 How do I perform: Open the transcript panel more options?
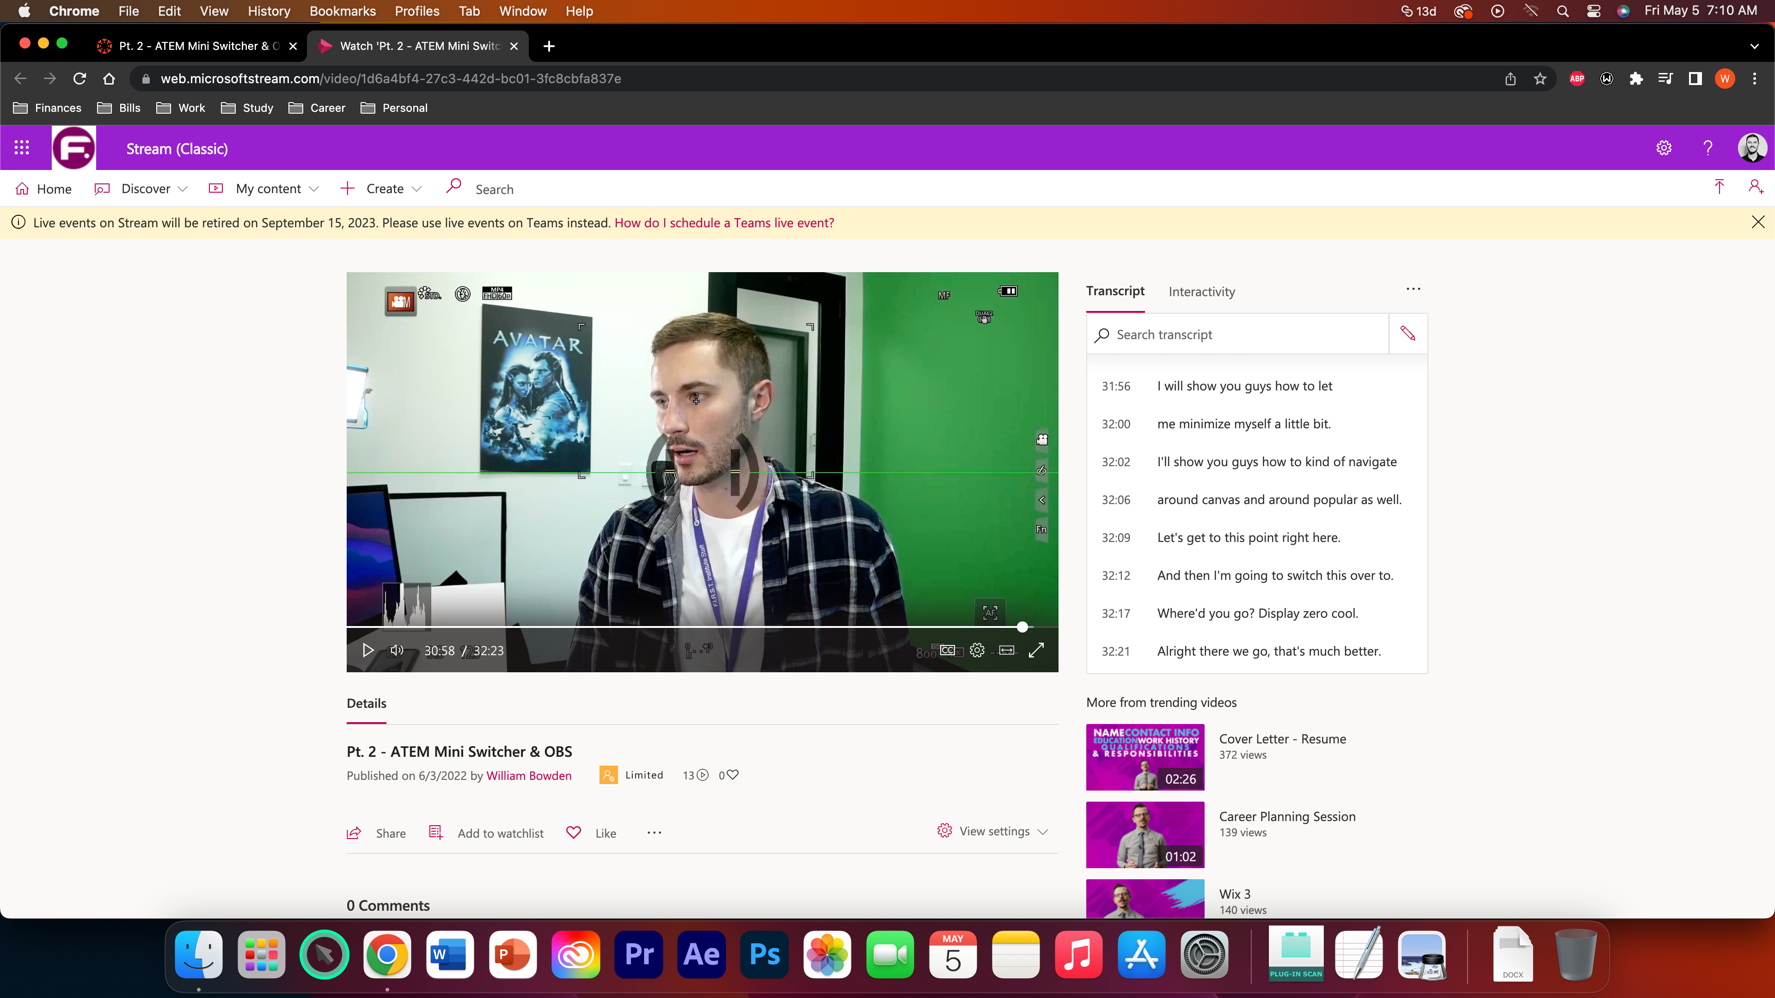click(x=1413, y=289)
